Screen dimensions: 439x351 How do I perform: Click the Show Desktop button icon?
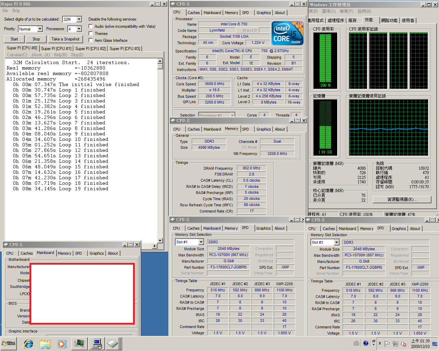click(x=435, y=343)
